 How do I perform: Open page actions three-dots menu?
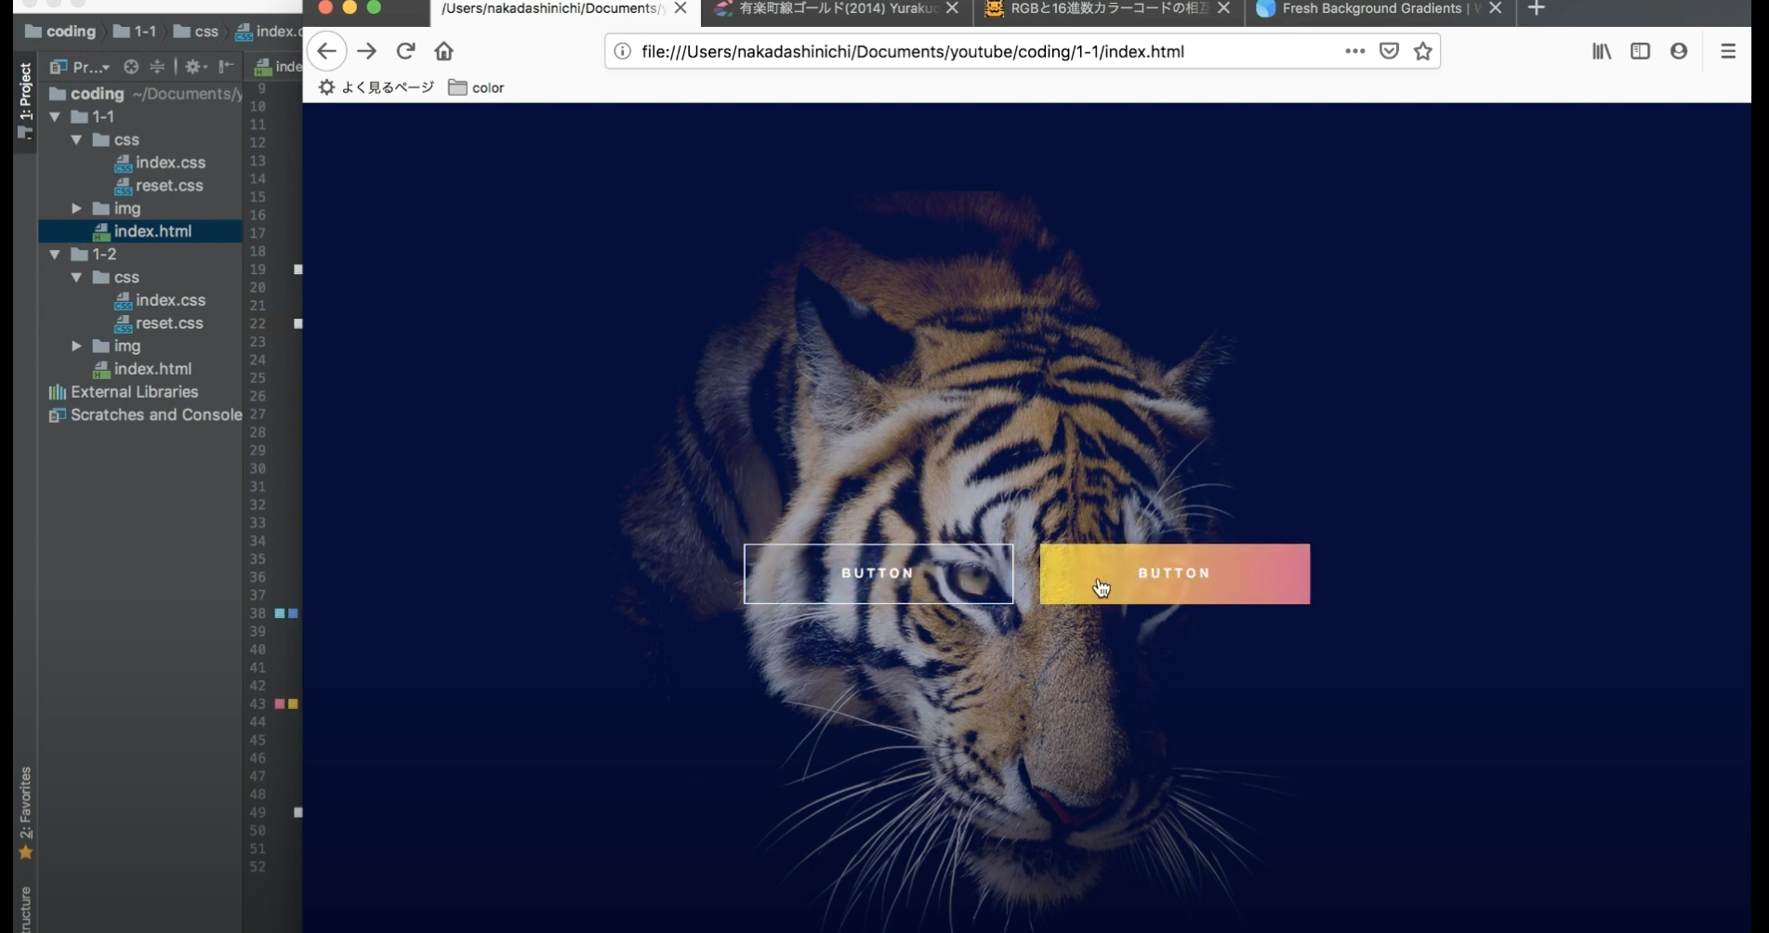1354,51
